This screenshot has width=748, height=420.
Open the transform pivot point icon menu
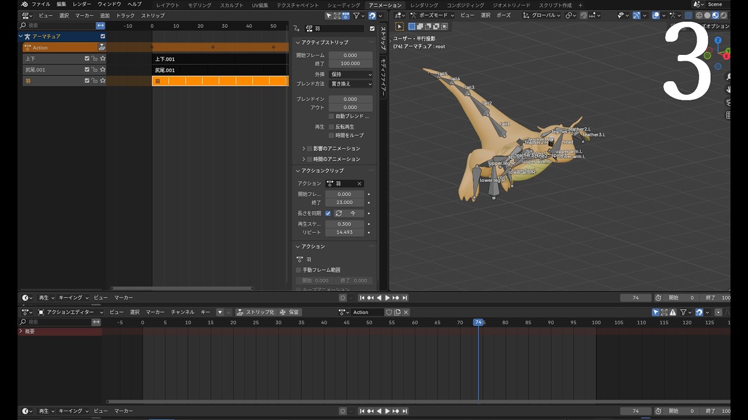click(570, 16)
